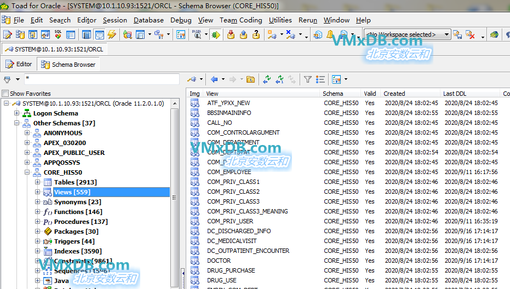Sort by the Last DDL column header
Image resolution: width=510 pixels, height=289 pixels.
tap(469, 94)
